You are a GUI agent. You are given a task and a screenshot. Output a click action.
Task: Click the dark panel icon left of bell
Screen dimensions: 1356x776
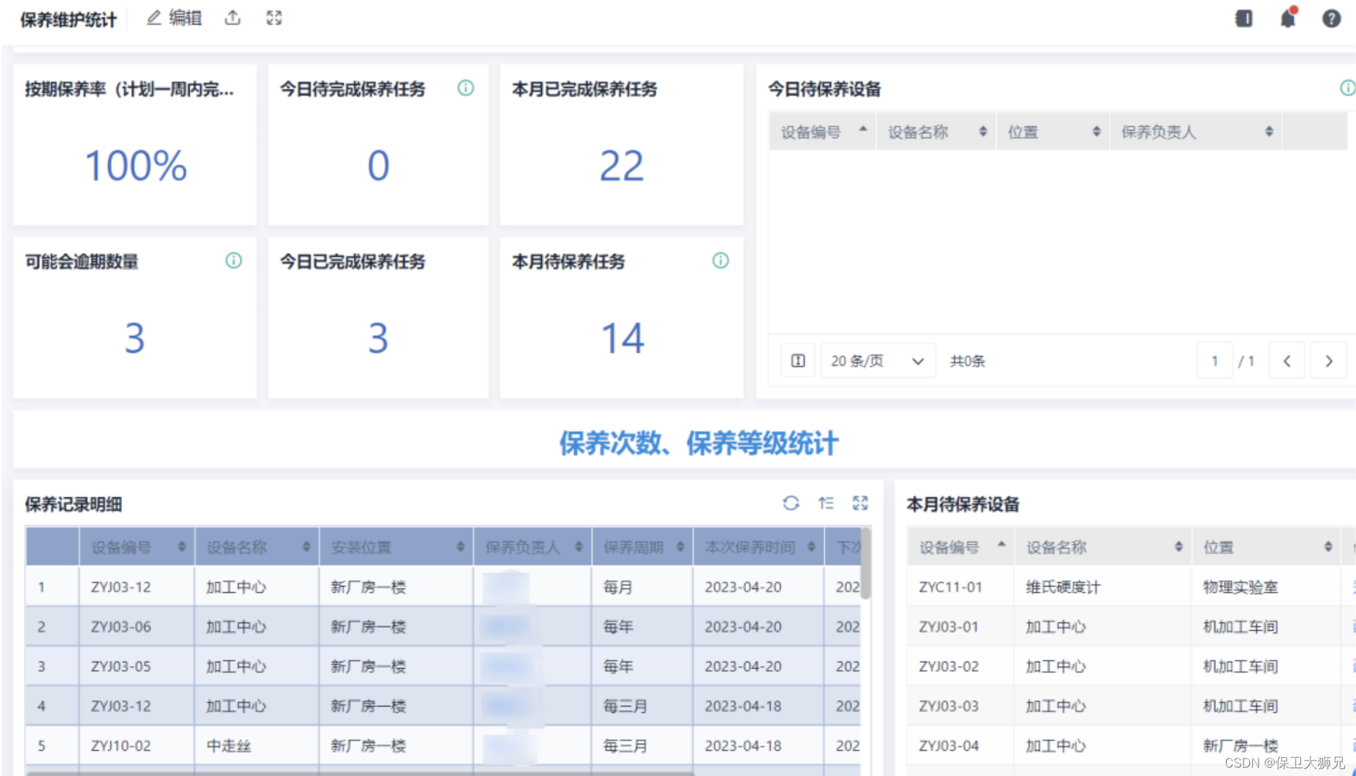tap(1243, 18)
